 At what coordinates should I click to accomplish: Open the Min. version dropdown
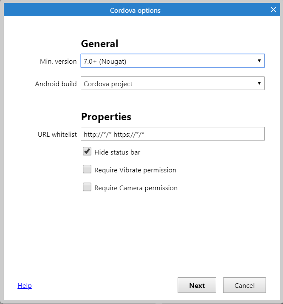click(x=173, y=61)
